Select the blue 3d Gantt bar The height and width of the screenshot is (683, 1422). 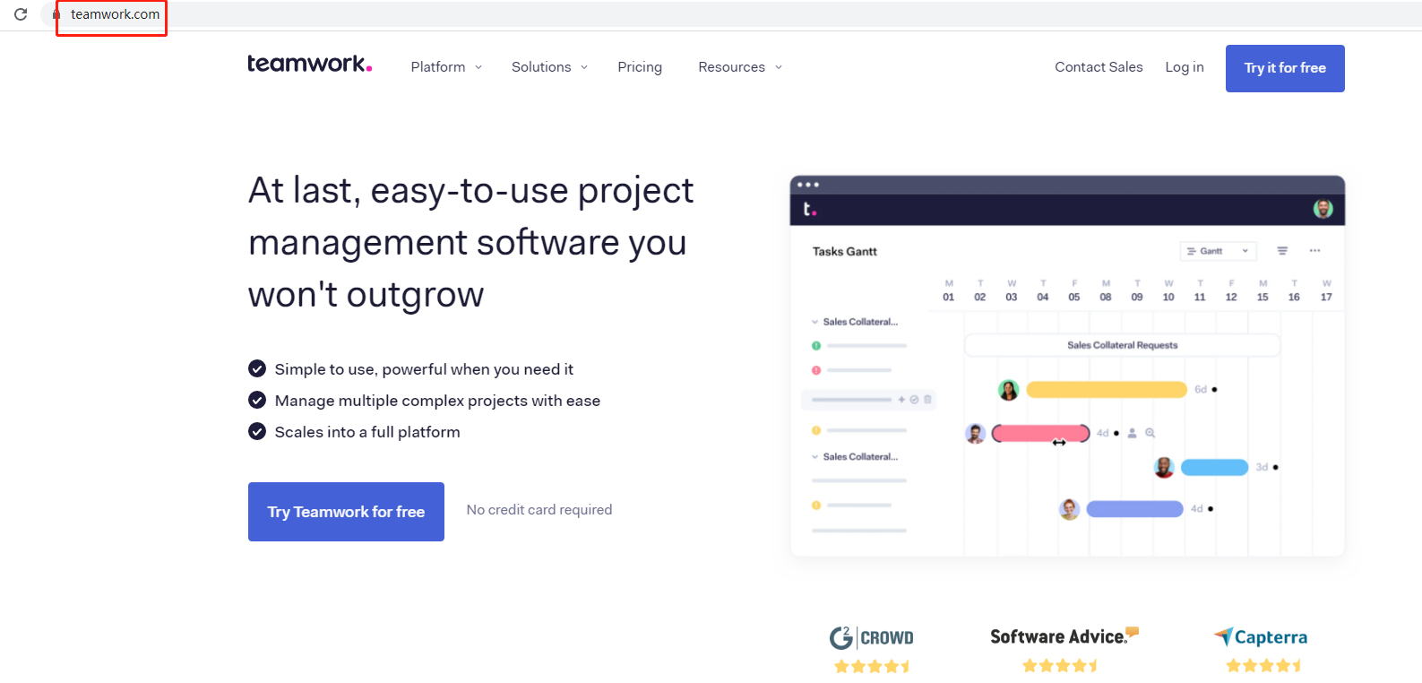click(x=1214, y=467)
